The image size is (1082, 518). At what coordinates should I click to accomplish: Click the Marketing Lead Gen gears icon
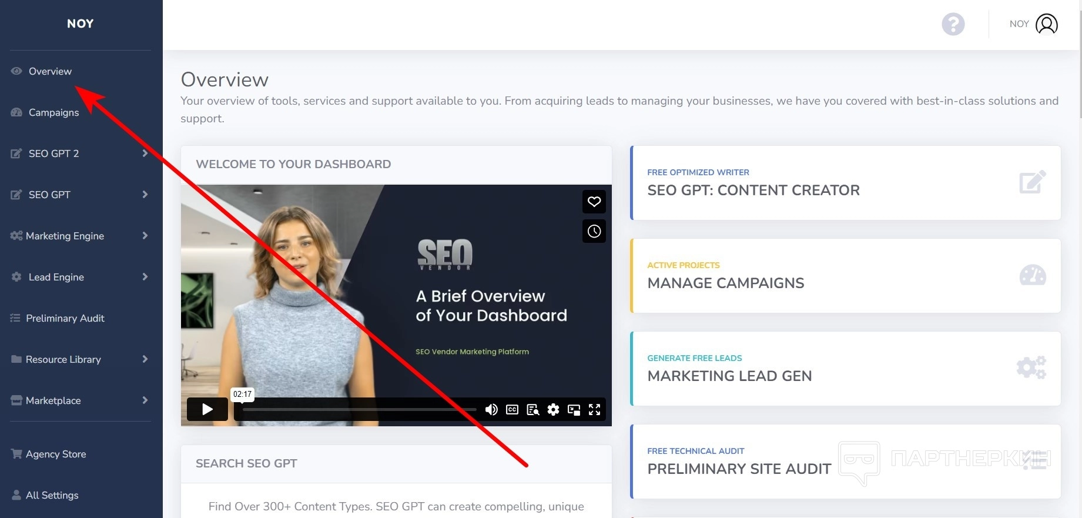tap(1031, 368)
